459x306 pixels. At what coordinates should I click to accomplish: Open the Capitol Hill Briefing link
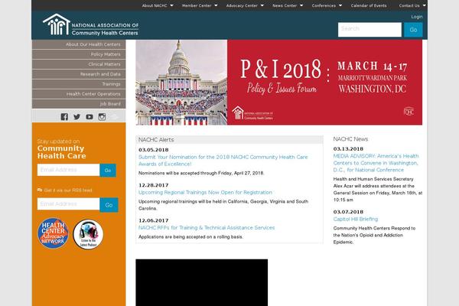click(x=356, y=219)
